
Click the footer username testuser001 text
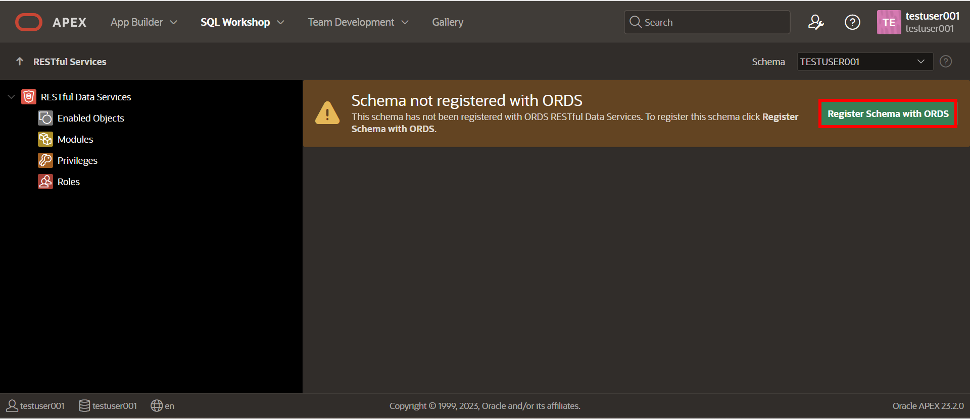(42, 406)
